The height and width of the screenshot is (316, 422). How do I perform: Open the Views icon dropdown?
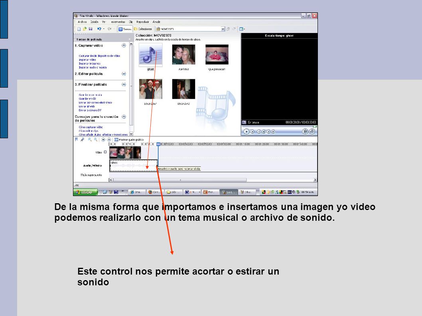pos(242,29)
